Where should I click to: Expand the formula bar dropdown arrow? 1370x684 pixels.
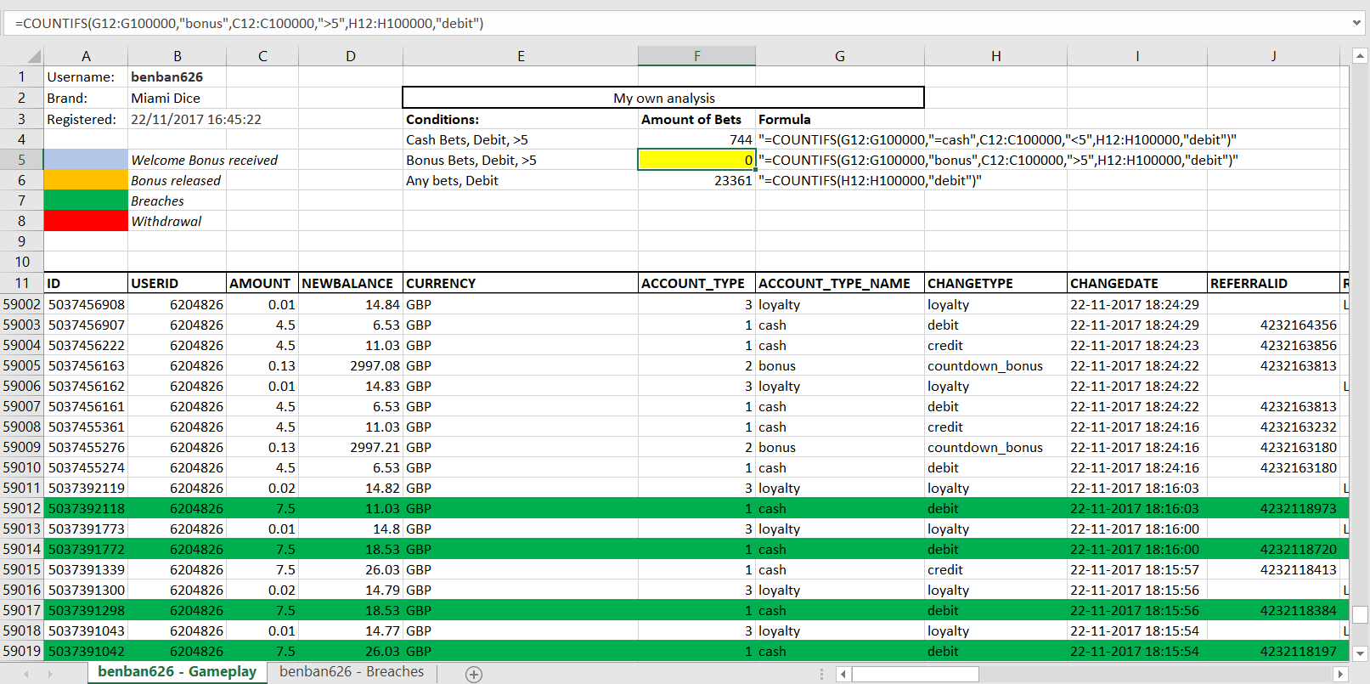pos(1356,23)
